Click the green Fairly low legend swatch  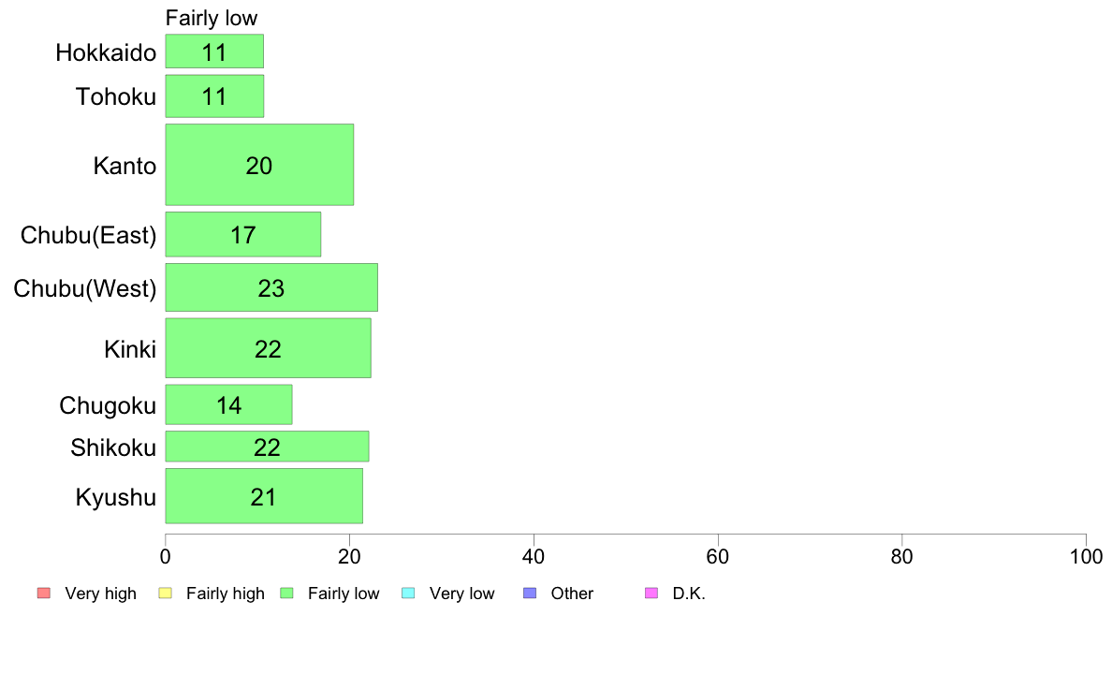(286, 593)
